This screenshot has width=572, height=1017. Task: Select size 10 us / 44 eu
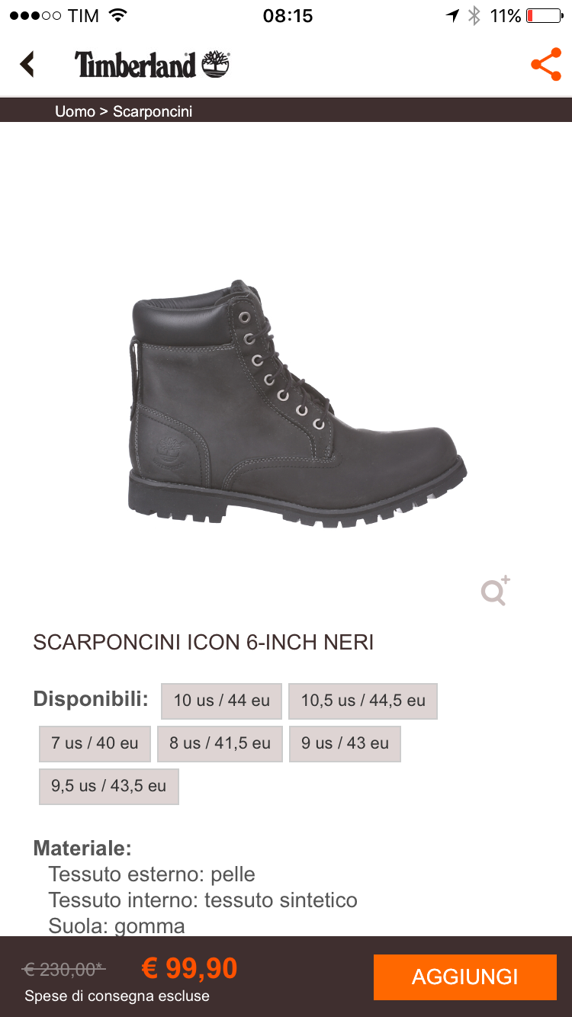tap(221, 701)
